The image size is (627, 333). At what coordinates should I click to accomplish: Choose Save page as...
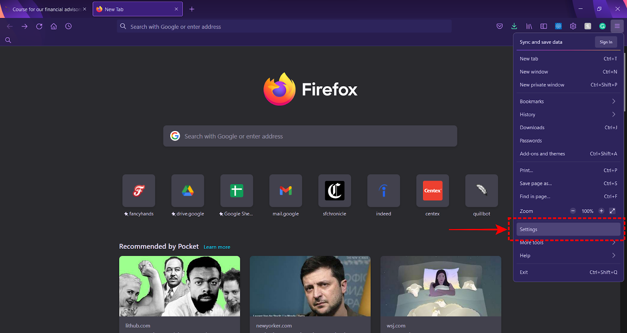click(568, 183)
